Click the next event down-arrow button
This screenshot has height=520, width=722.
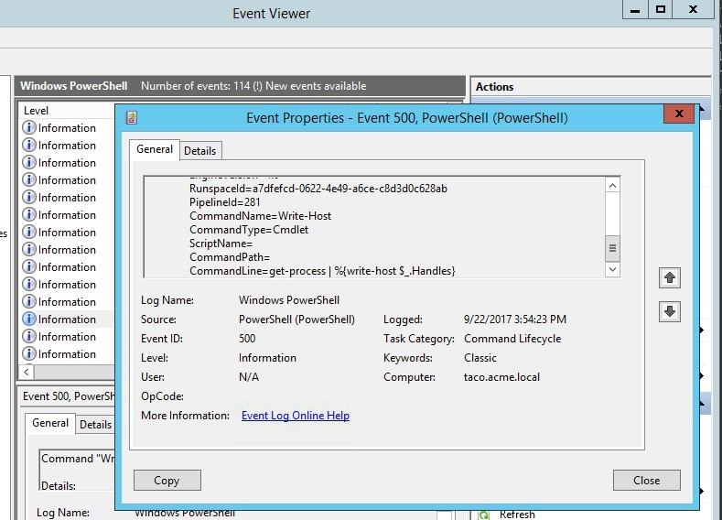coord(669,311)
